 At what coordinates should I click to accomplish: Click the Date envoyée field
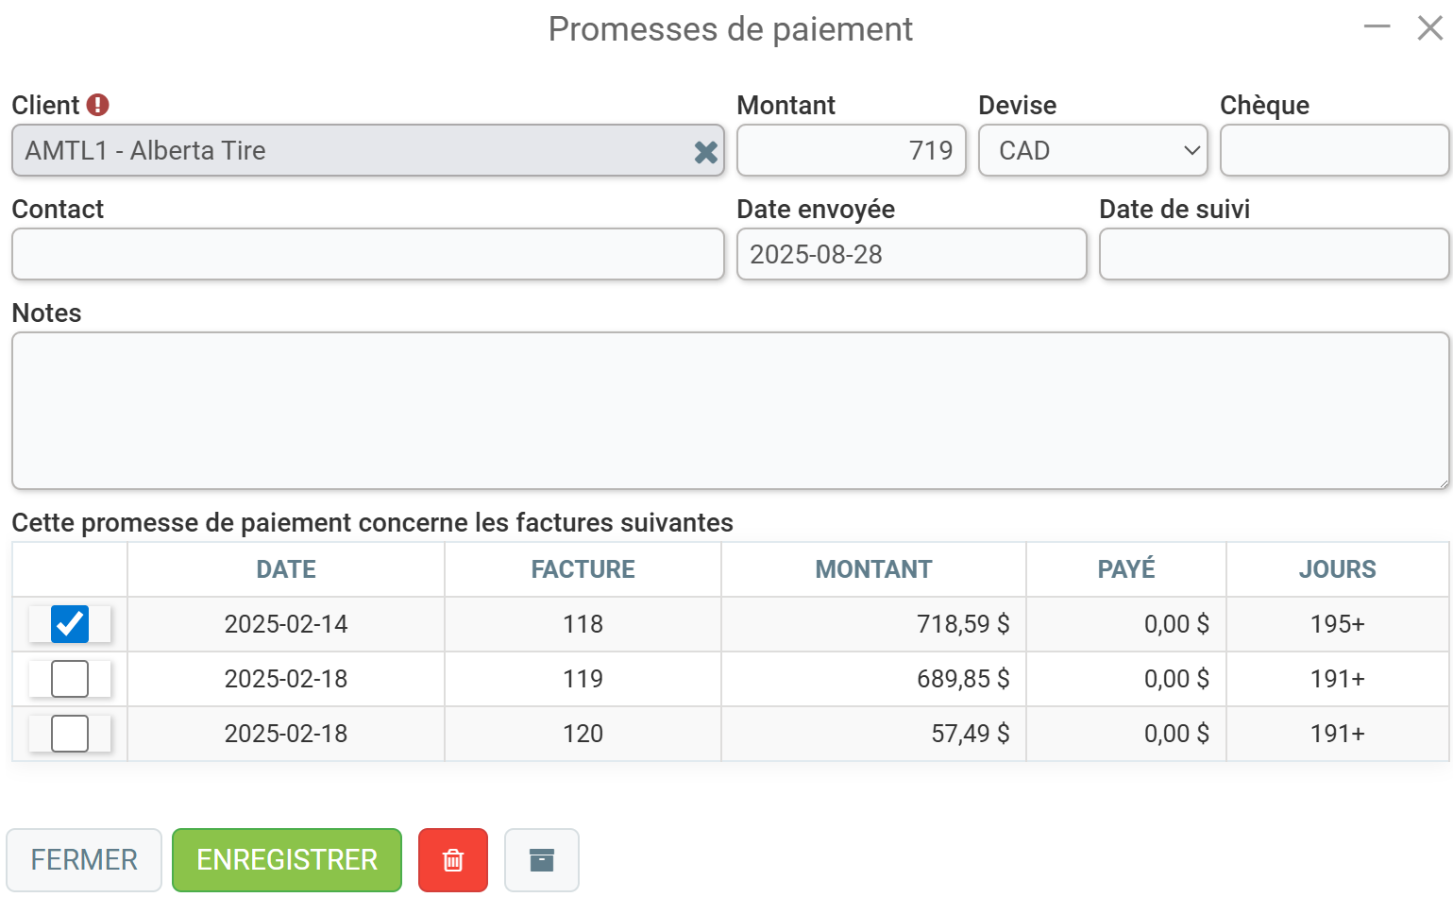tap(911, 255)
